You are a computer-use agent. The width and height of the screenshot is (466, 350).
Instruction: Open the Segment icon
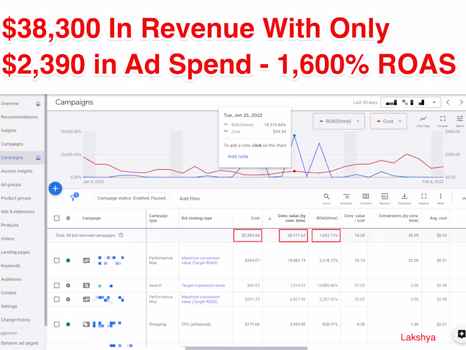(x=346, y=197)
